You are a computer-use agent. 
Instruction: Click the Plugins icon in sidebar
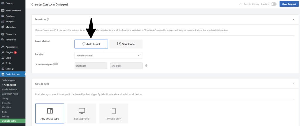(x=3, y=52)
